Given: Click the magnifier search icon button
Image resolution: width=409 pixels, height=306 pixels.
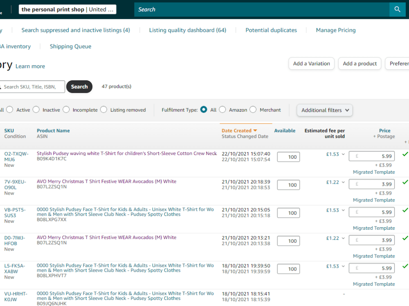Looking at the screenshot, I should [x=397, y=9].
